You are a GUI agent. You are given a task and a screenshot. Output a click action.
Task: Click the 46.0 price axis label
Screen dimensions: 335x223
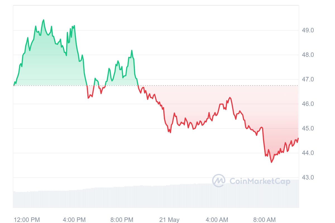tap(308, 104)
